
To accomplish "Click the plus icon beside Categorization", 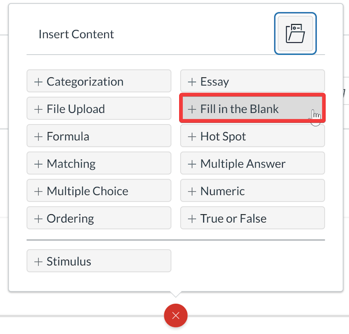I will coord(38,82).
